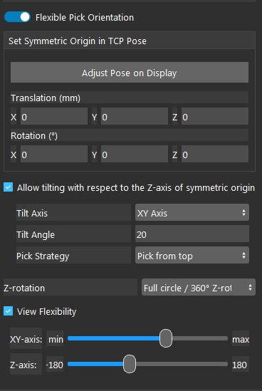Click the Rotation Y input field
Image resolution: width=262 pixels, height=391 pixels.
click(135, 155)
